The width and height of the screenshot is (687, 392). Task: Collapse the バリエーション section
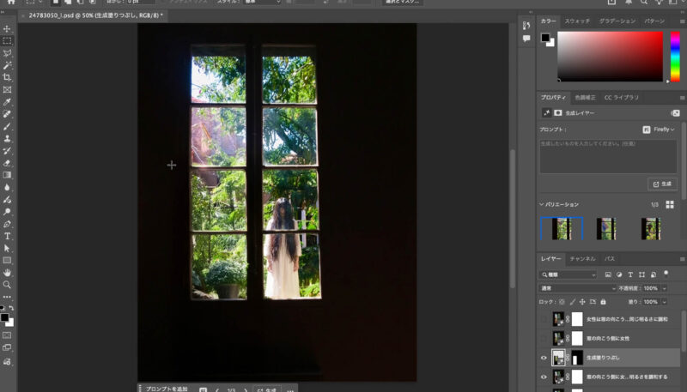coord(542,205)
